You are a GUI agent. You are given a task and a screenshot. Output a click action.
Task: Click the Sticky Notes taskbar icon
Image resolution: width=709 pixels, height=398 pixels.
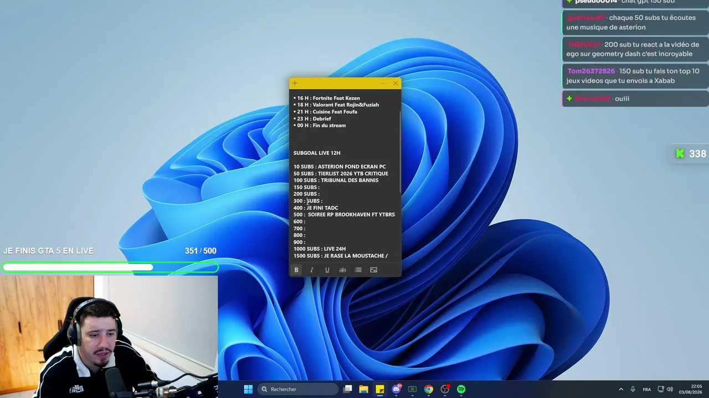point(380,389)
